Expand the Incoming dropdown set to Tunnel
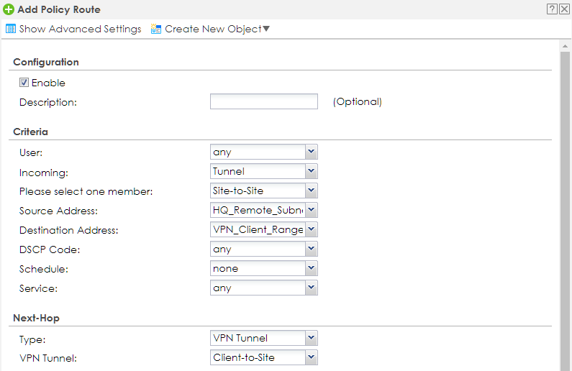 click(263, 172)
